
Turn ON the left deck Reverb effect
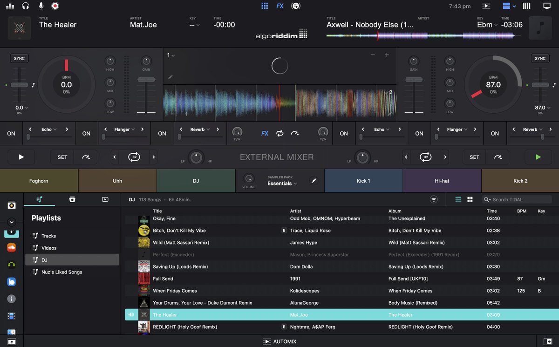(x=162, y=133)
